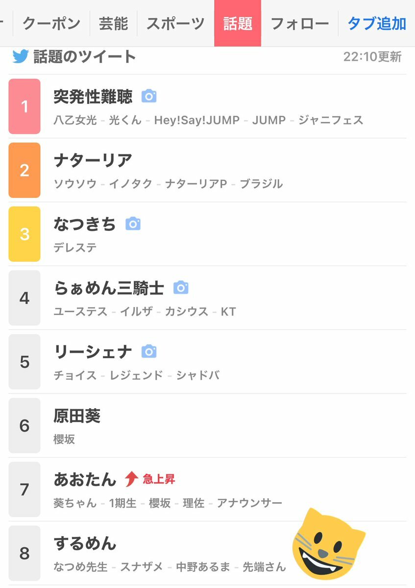
Task: Tap the orange rank 2 badge
Action: (x=24, y=170)
